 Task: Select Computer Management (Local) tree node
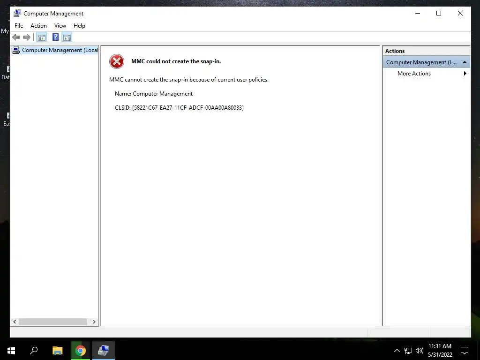coord(55,50)
